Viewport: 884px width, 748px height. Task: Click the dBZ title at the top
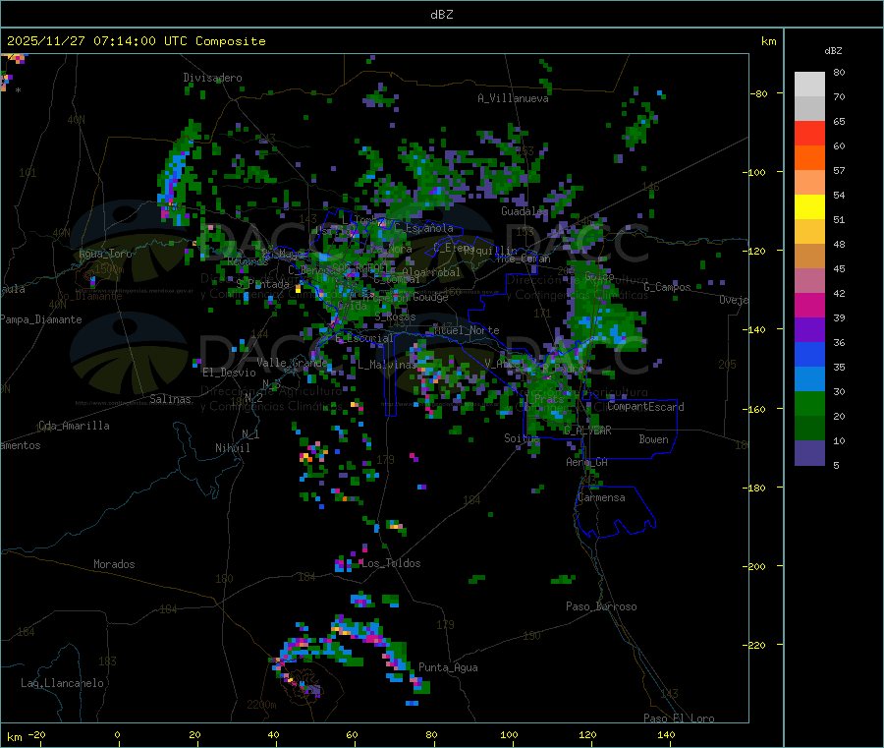[x=441, y=15]
